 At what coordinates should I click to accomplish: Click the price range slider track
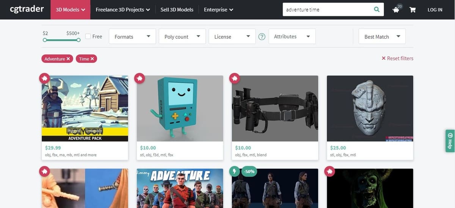click(61, 40)
